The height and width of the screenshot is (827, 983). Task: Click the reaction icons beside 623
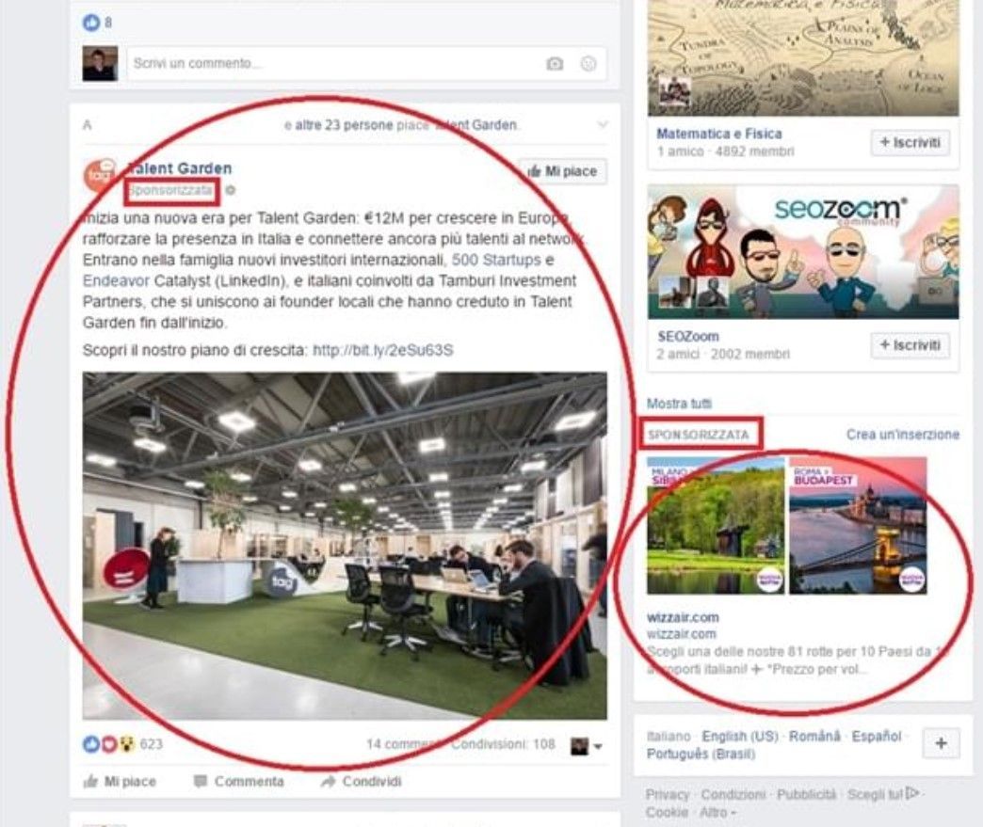tap(109, 743)
